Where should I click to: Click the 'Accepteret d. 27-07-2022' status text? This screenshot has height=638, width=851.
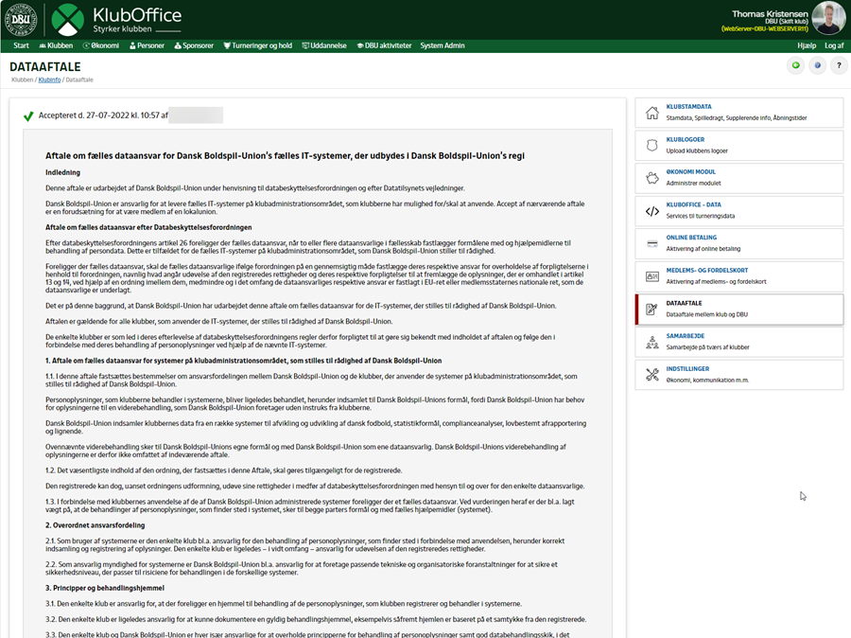tap(103, 115)
